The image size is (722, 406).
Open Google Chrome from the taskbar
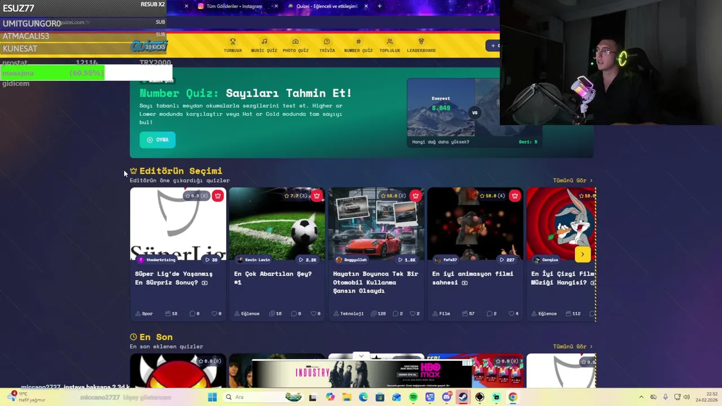point(513,397)
